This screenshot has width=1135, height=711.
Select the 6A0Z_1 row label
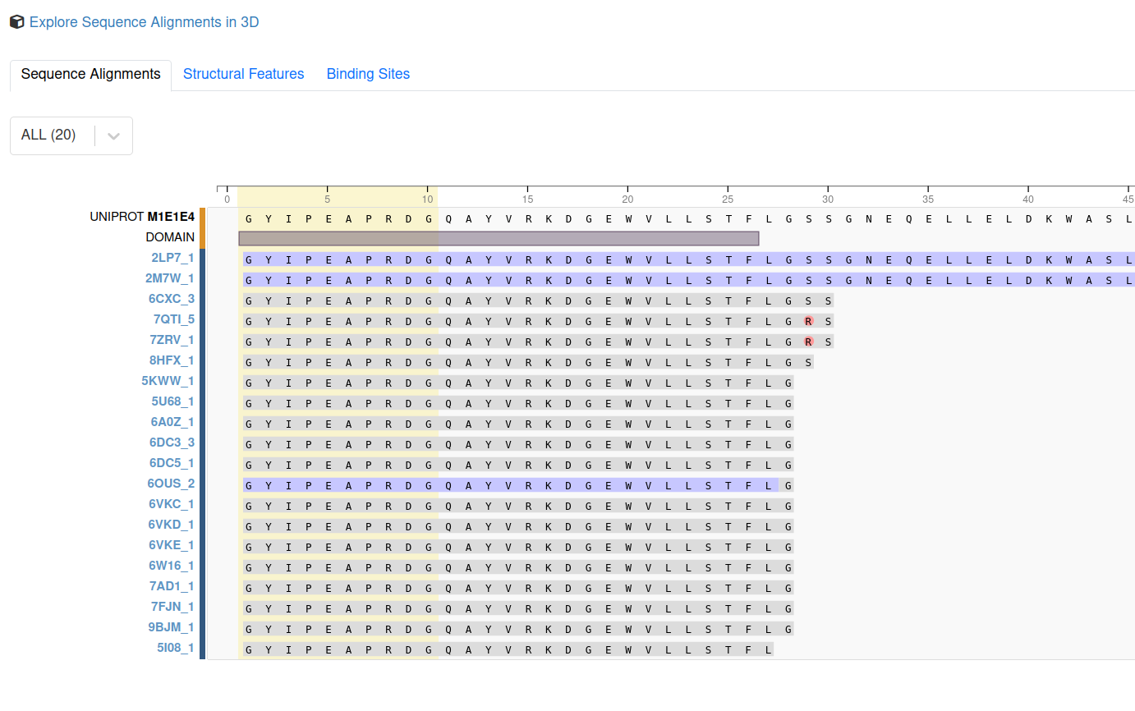[172, 422]
